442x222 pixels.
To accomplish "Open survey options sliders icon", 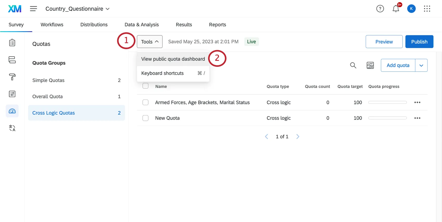I will pyautogui.click(x=12, y=94).
